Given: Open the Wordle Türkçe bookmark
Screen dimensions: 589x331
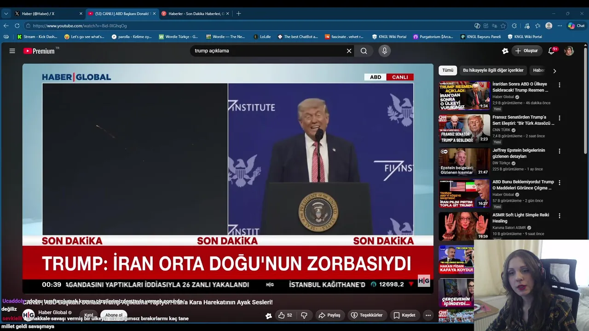Looking at the screenshot, I should click(x=178, y=37).
